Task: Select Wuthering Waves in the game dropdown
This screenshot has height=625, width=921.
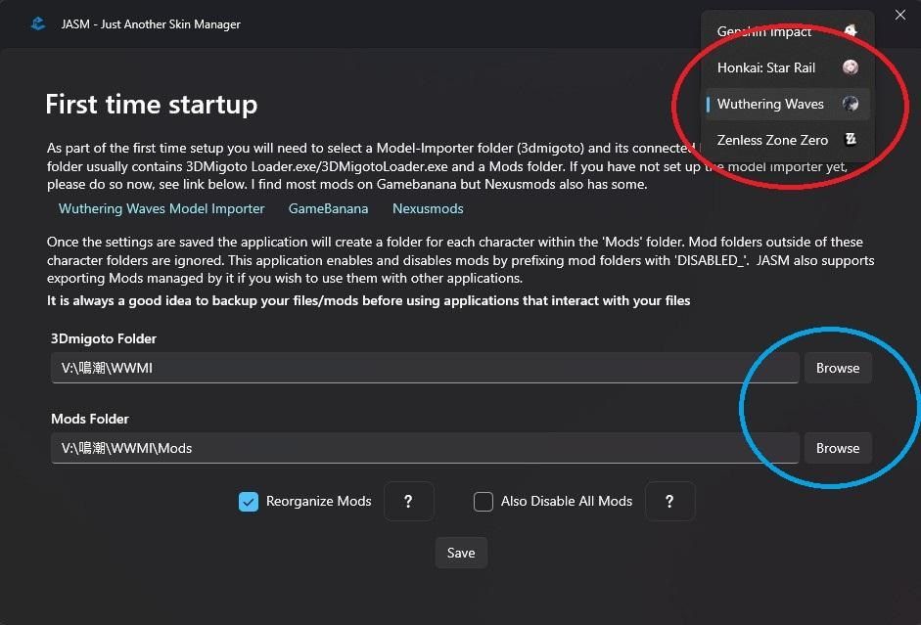Action: click(770, 104)
